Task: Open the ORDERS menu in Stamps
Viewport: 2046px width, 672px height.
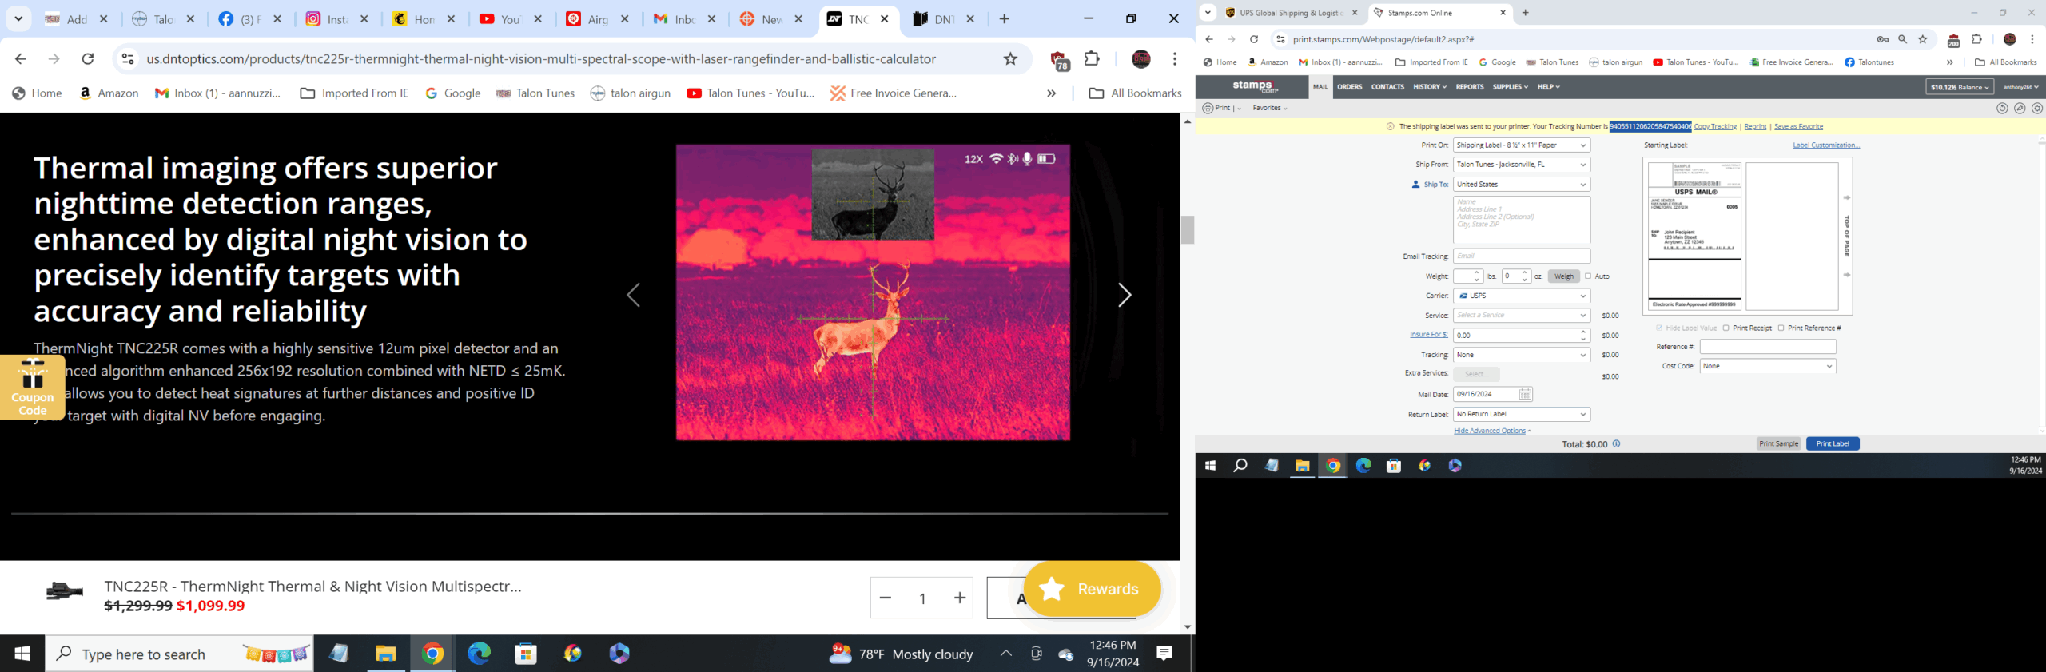Action: 1350,87
